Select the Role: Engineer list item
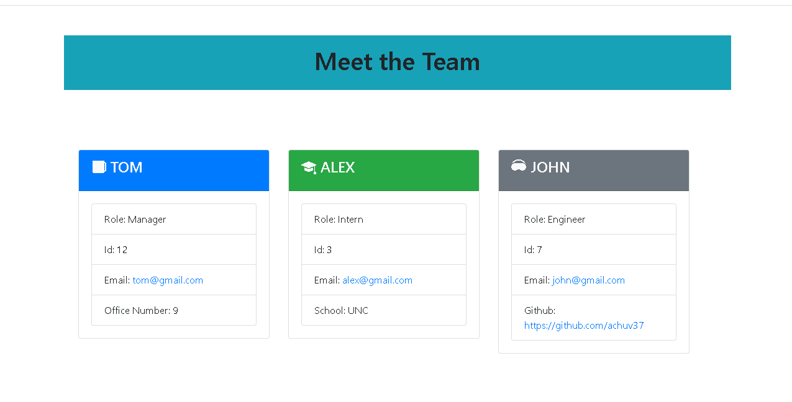 pyautogui.click(x=593, y=219)
